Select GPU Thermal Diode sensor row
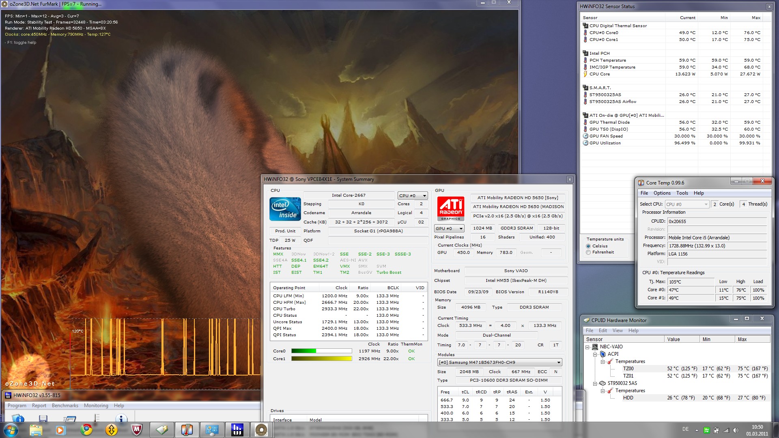This screenshot has width=779, height=438. pos(672,122)
